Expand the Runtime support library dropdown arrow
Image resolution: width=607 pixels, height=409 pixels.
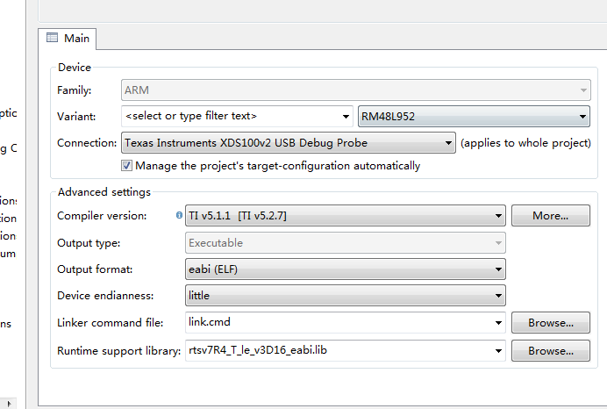click(498, 351)
